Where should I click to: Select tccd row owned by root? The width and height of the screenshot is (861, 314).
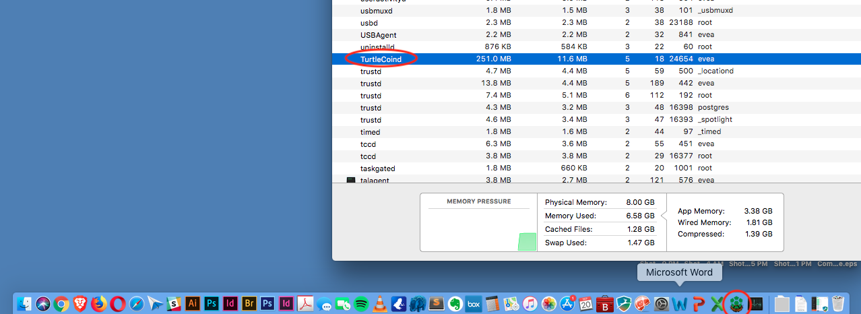(x=597, y=156)
